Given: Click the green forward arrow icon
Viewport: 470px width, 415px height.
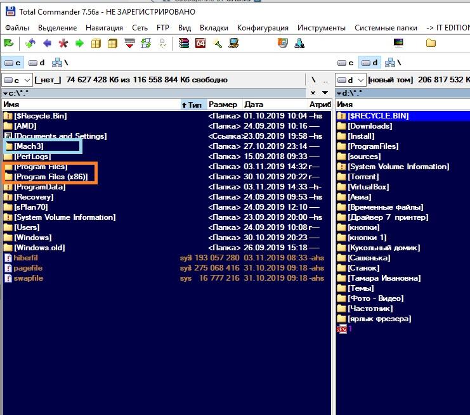Looking at the screenshot, I should pyautogui.click(x=79, y=44).
